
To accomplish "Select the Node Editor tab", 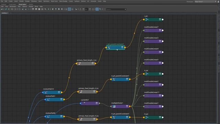I will (22, 4).
